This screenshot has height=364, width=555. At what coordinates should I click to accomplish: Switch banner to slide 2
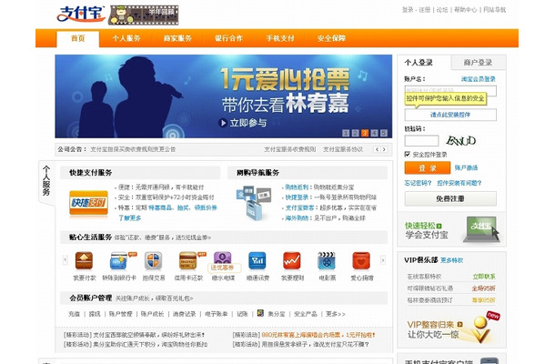(x=356, y=133)
